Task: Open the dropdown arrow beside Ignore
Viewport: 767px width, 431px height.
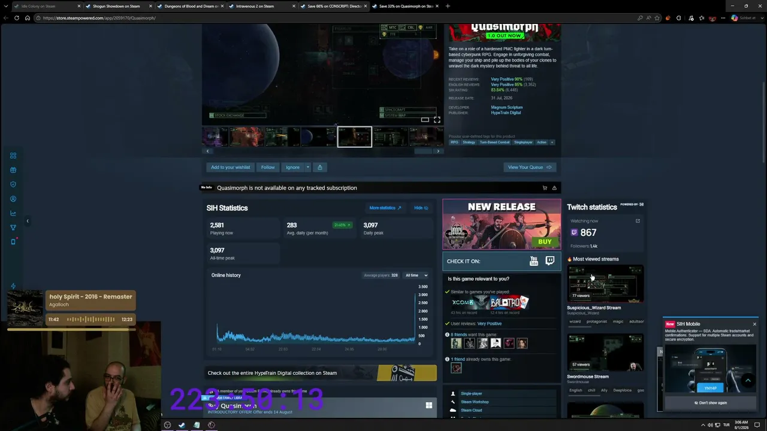Action: (x=307, y=168)
